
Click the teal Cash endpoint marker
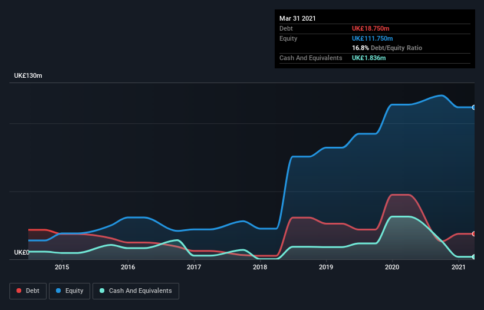[x=474, y=256]
